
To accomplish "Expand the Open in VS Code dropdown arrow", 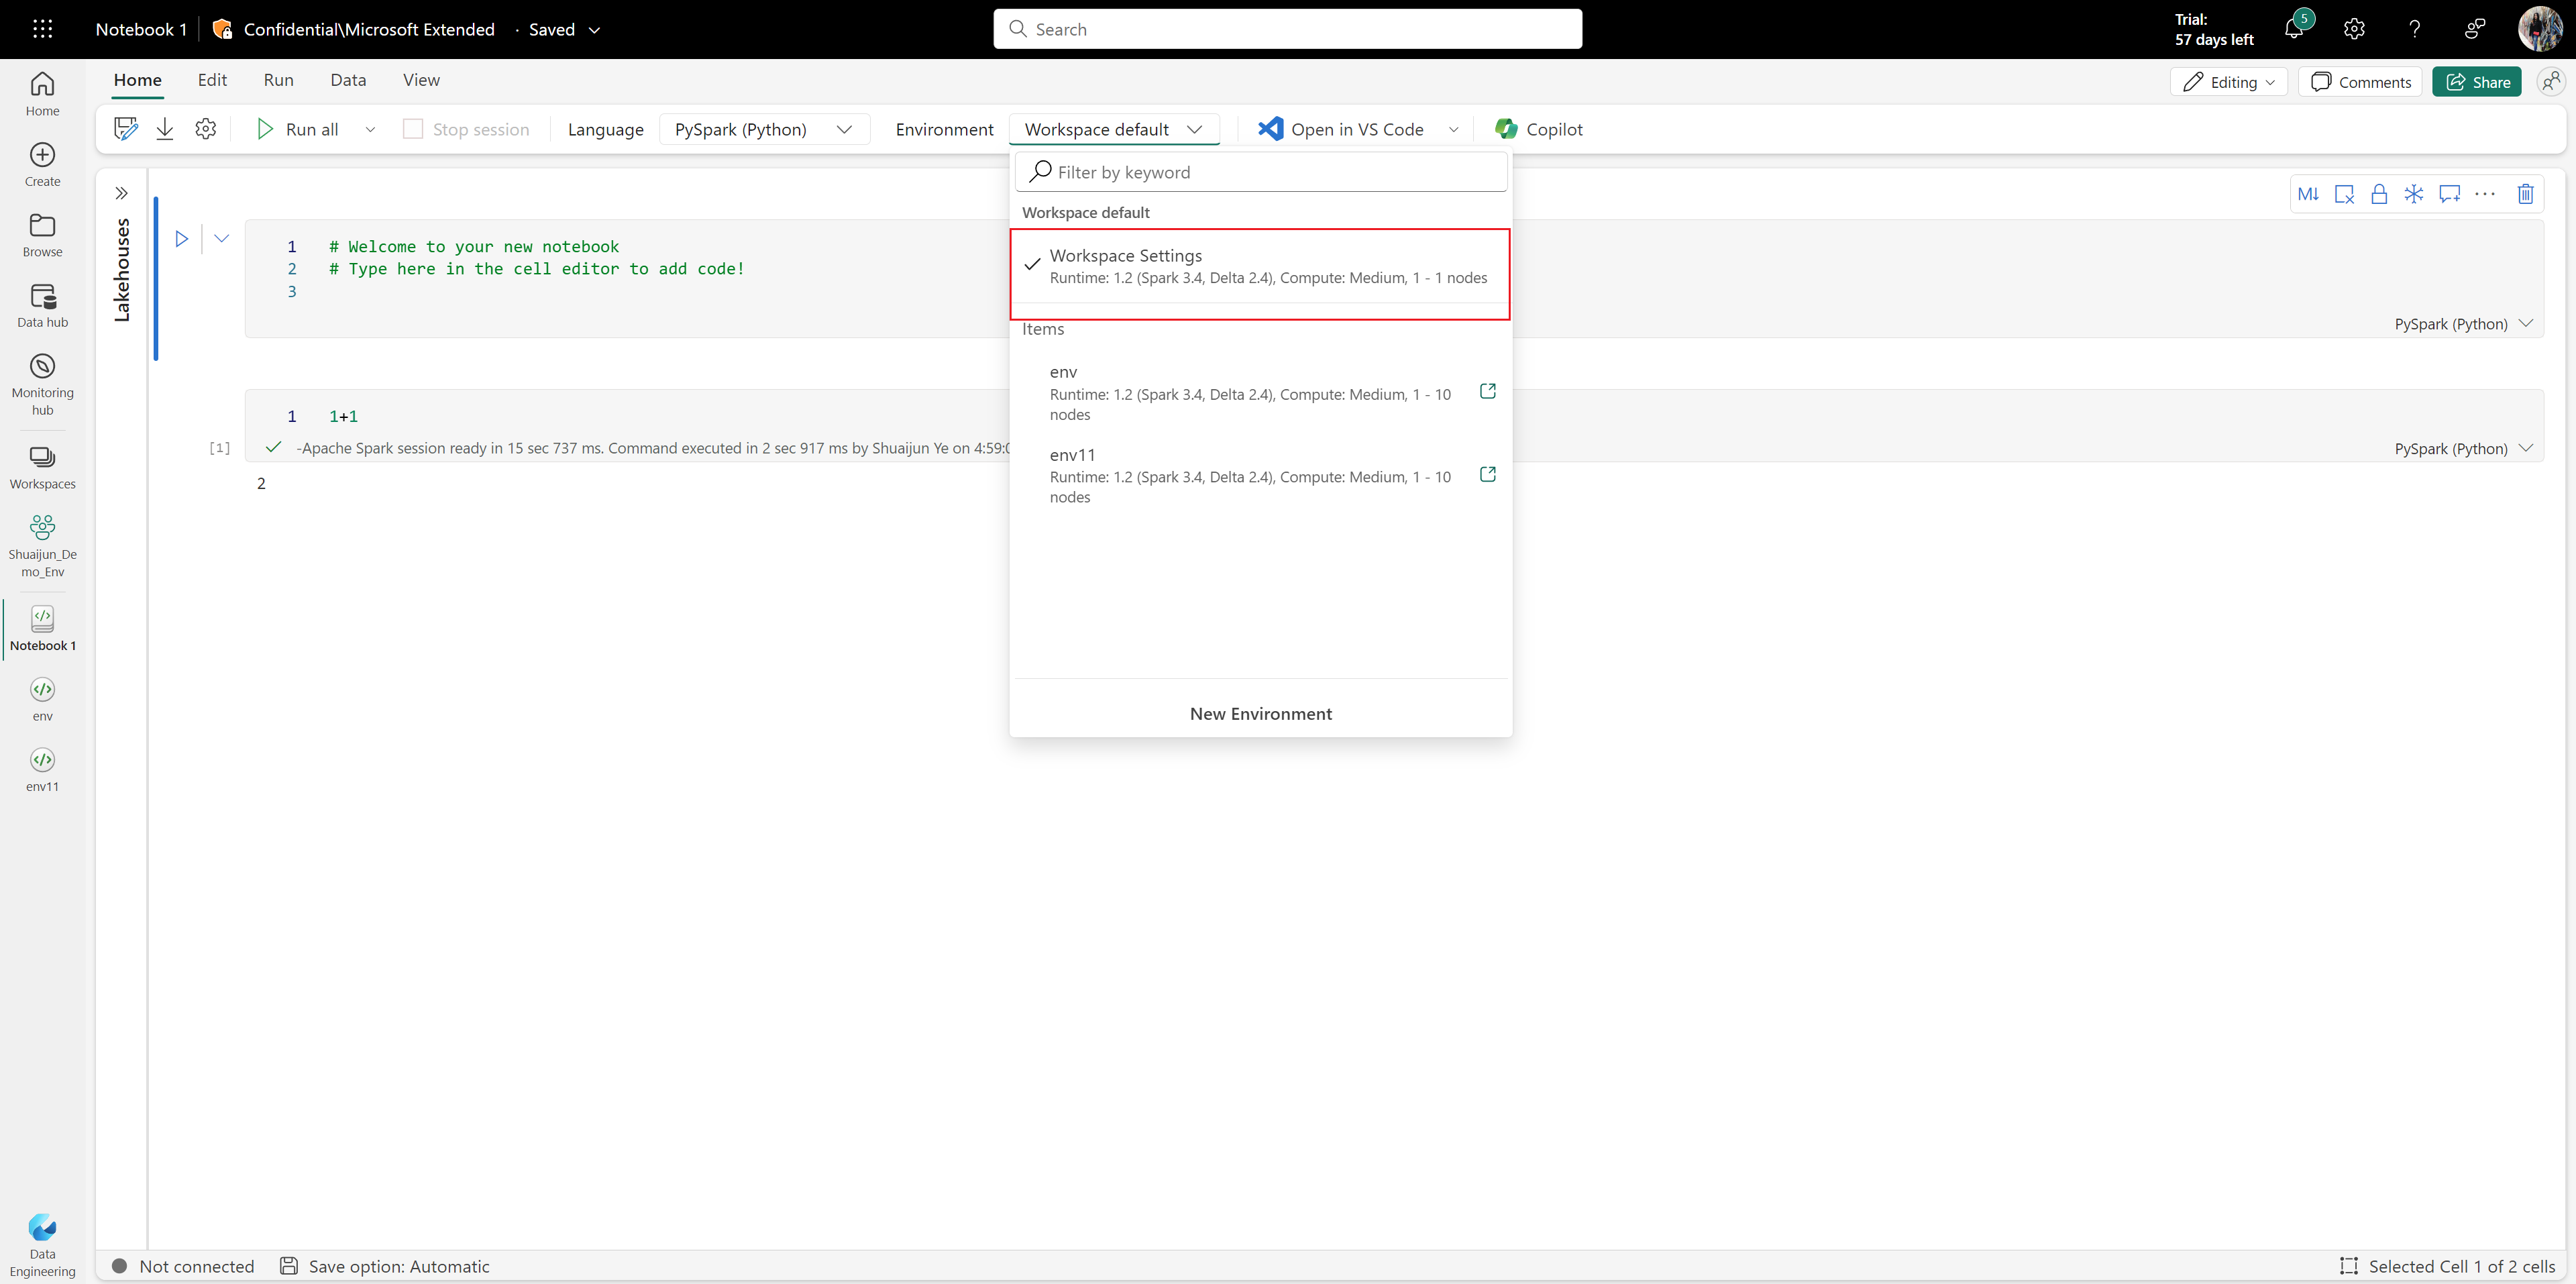I will coord(1452,128).
